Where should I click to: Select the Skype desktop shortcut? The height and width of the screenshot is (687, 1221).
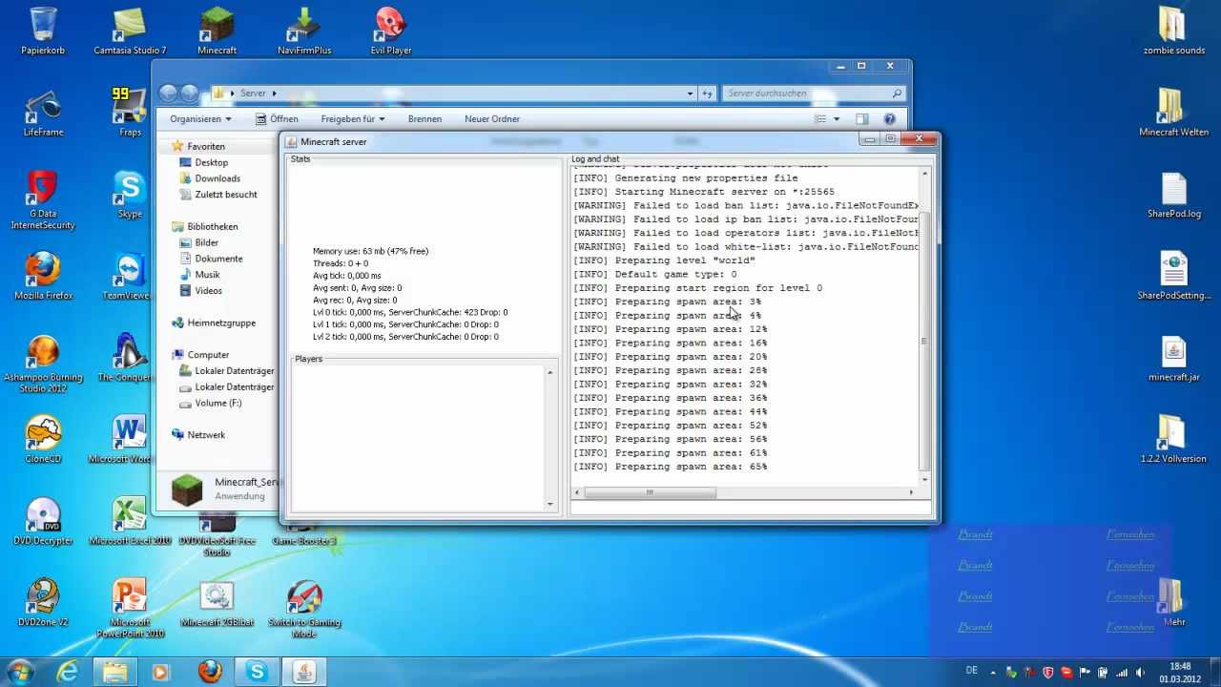(130, 196)
